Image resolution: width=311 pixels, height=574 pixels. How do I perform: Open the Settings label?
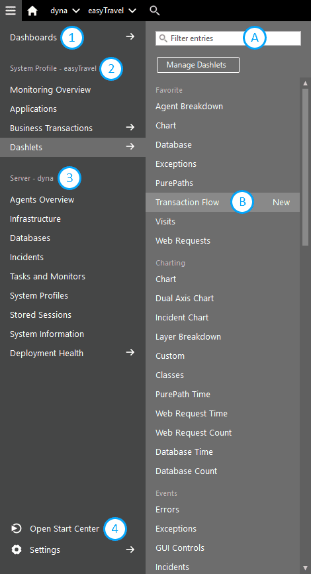pyautogui.click(x=45, y=550)
